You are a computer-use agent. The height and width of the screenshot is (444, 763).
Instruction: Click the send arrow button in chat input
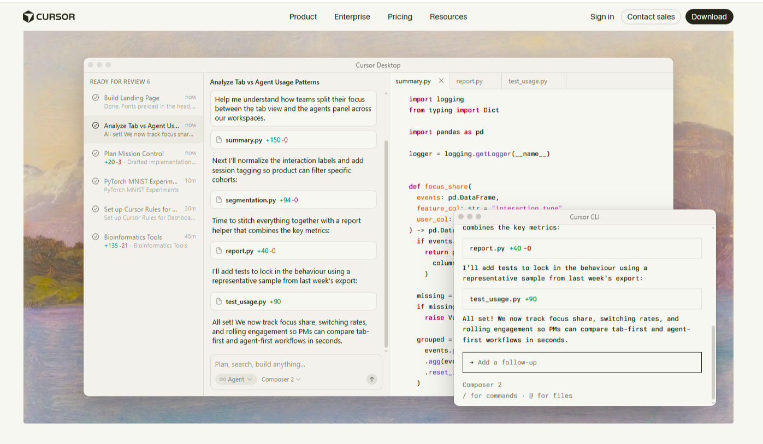click(x=372, y=379)
